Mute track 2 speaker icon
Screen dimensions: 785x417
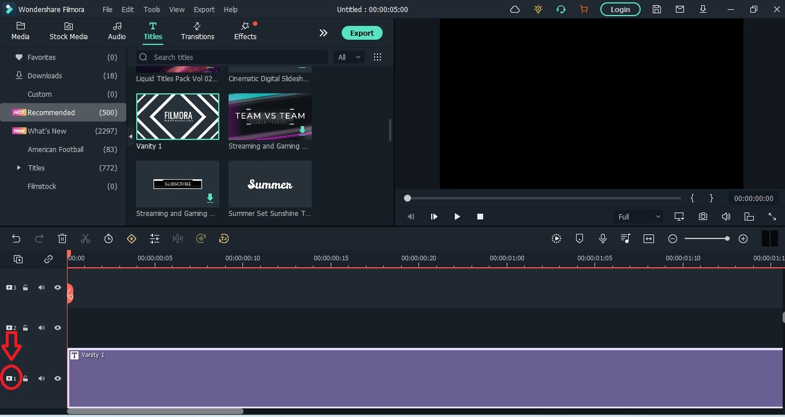[42, 328]
